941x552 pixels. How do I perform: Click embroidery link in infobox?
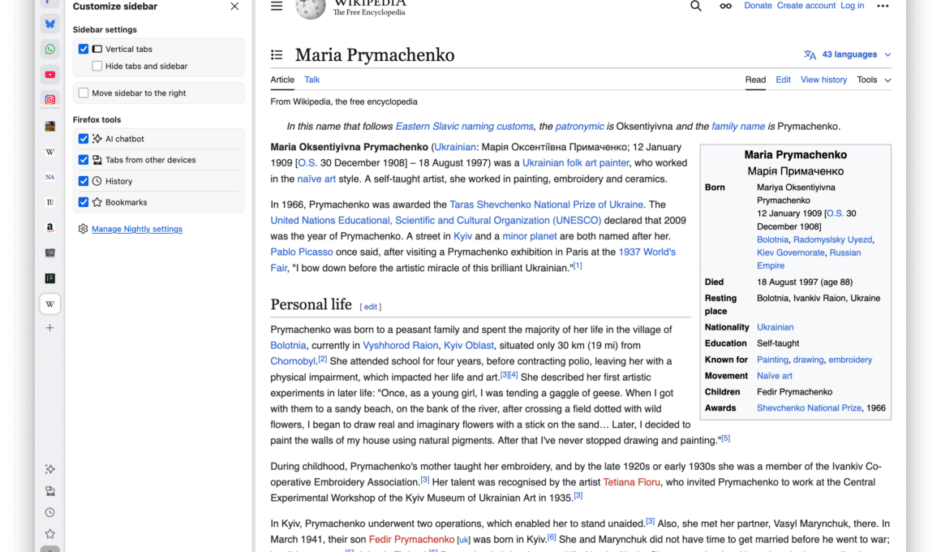[x=850, y=360]
